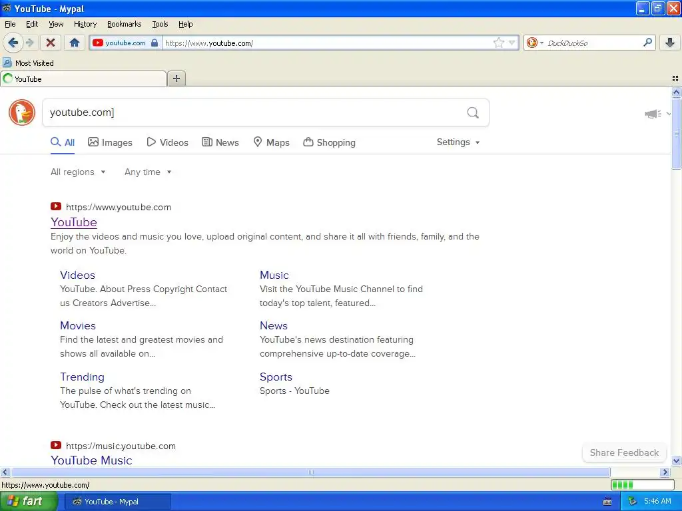
Task: Open the Trending sitelink
Action: pos(82,377)
